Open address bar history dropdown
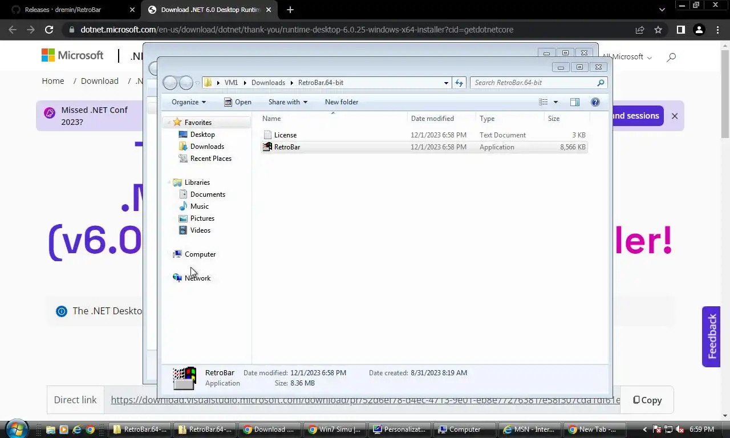Screen dimensions: 730x438 [x=446, y=83]
